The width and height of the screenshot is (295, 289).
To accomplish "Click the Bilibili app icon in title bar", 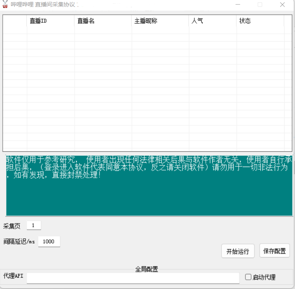I will coord(5,5).
